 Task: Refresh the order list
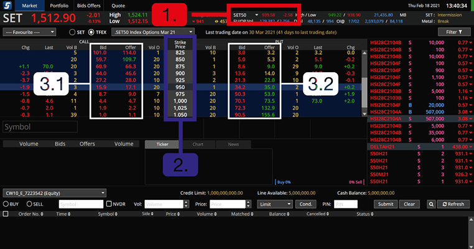click(x=453, y=204)
